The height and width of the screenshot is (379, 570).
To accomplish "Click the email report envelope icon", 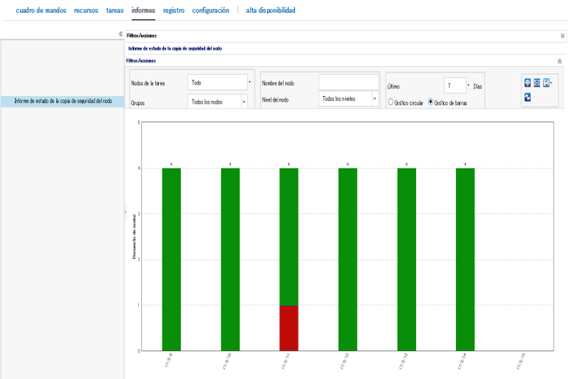I will (537, 83).
